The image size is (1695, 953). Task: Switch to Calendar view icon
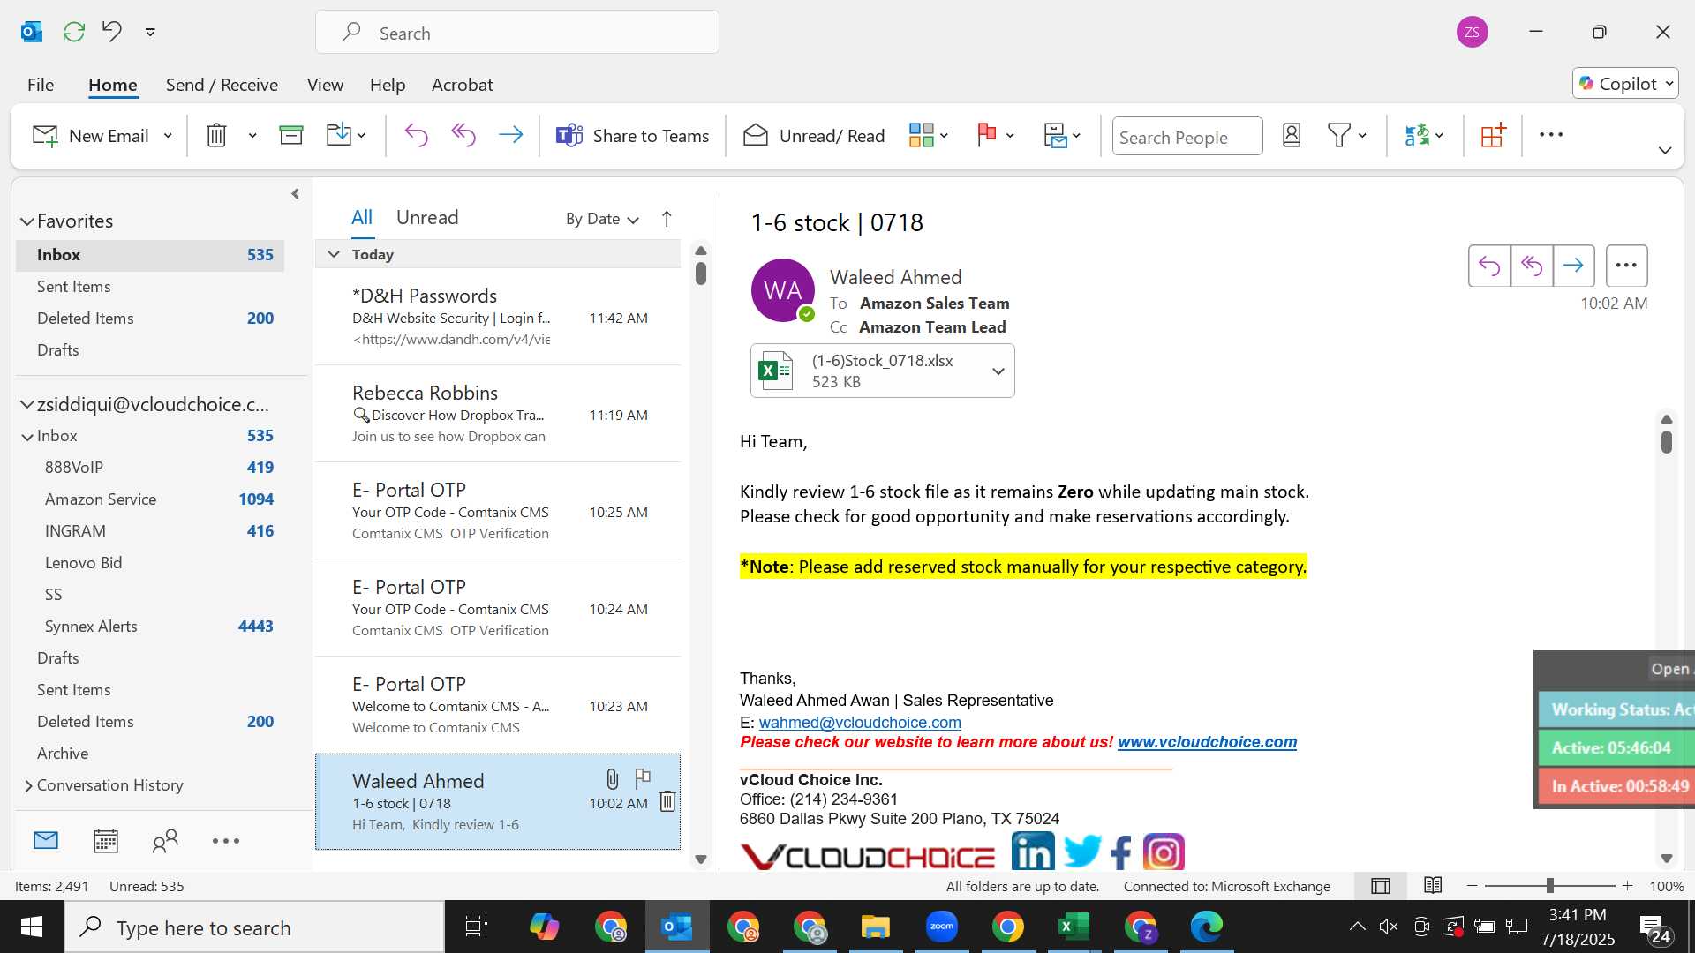106,841
